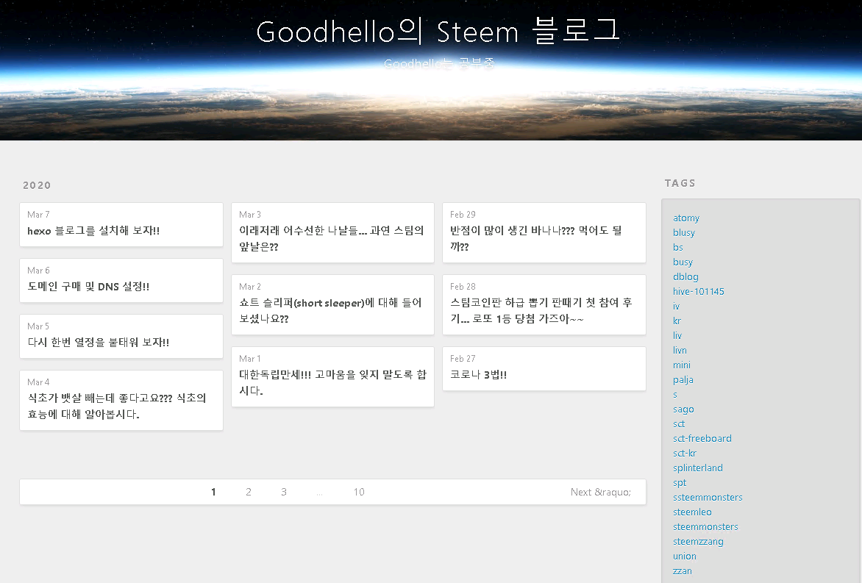This screenshot has width=862, height=583.
Task: Filter by tag hive-101145
Action: tap(699, 291)
